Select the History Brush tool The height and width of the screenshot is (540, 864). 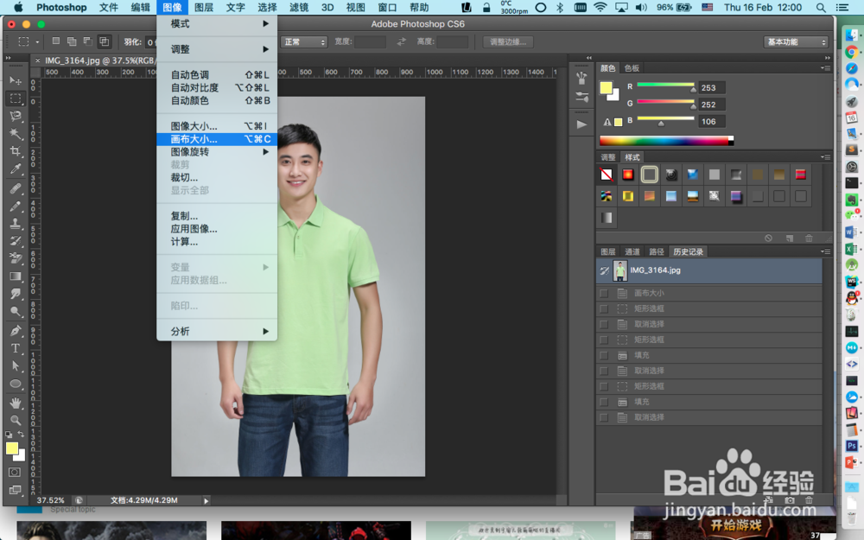tap(16, 241)
